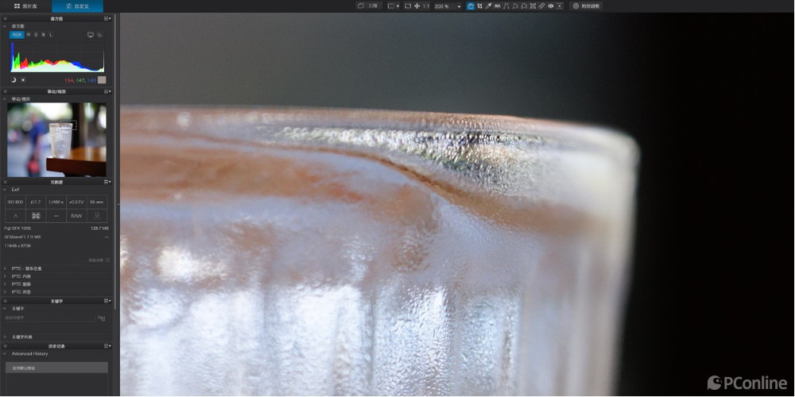Screen dimensions: 795x397
Task: Expand IPTC 内容 section
Action: [x=5, y=276]
